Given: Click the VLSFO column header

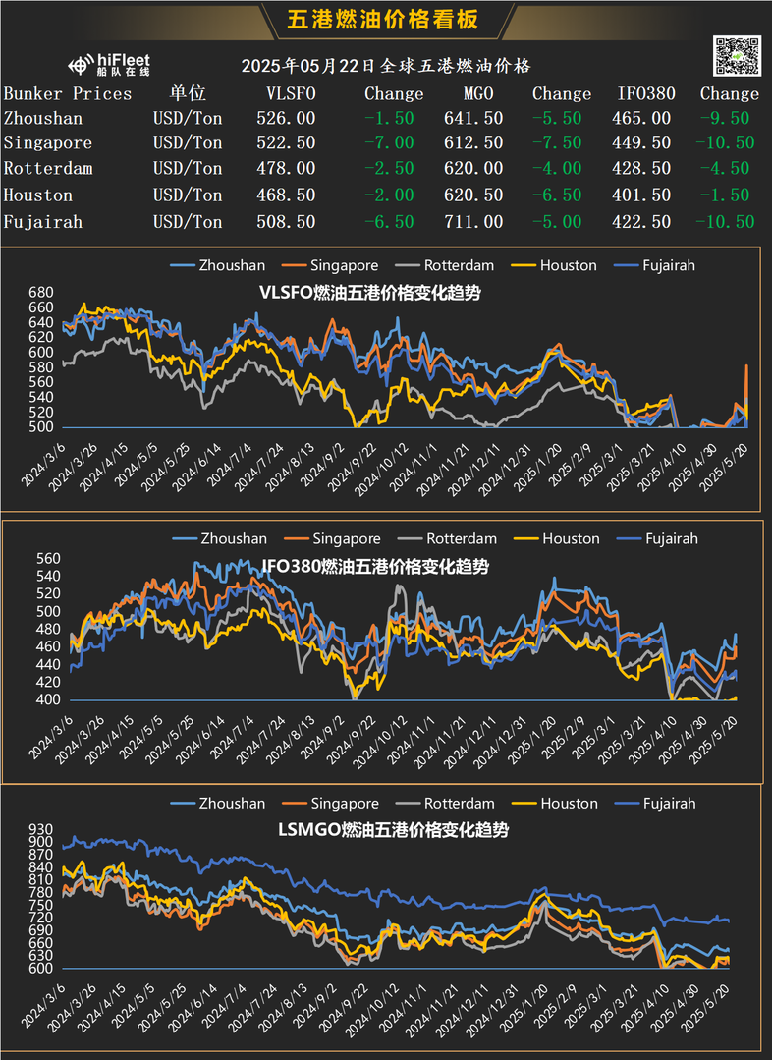Looking at the screenshot, I should click(x=291, y=93).
